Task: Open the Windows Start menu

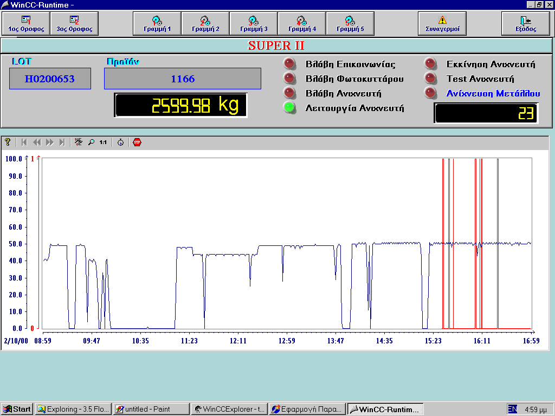Action: click(x=17, y=409)
